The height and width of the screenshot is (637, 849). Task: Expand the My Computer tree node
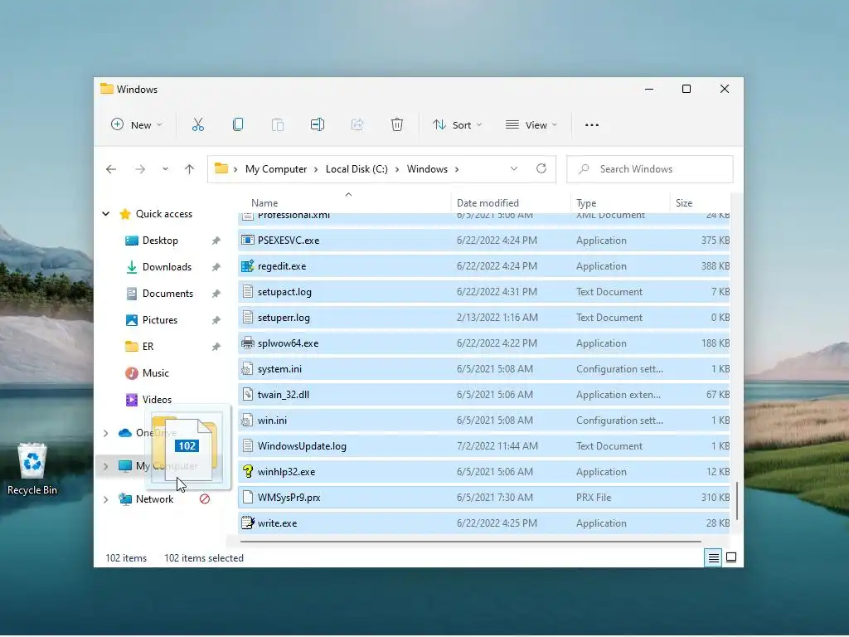click(106, 466)
